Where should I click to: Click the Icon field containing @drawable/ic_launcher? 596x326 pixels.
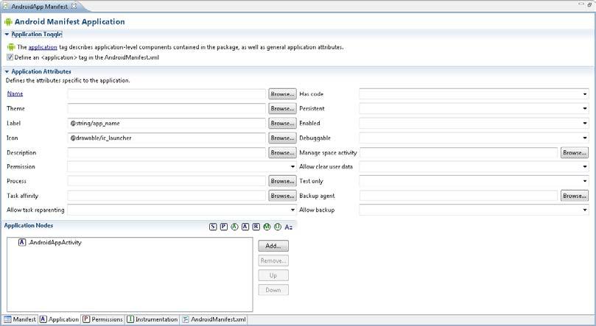click(x=166, y=138)
